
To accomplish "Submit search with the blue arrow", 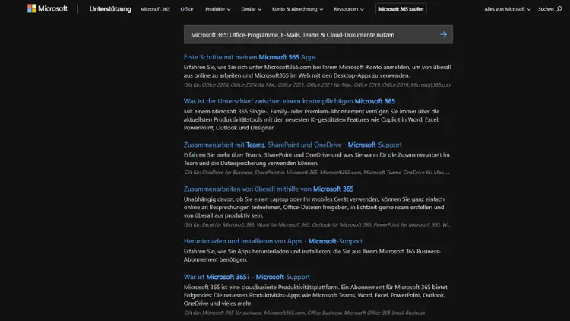I will click(x=443, y=34).
